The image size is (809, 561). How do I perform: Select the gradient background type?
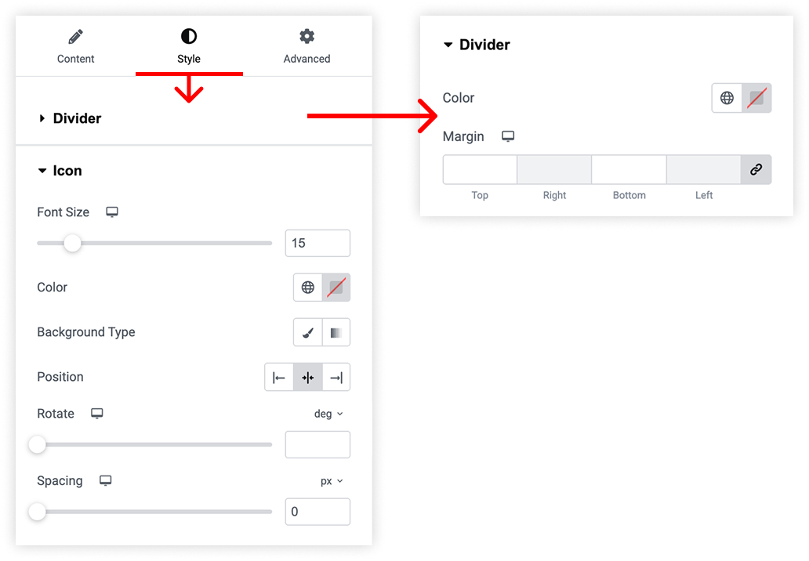tap(336, 332)
